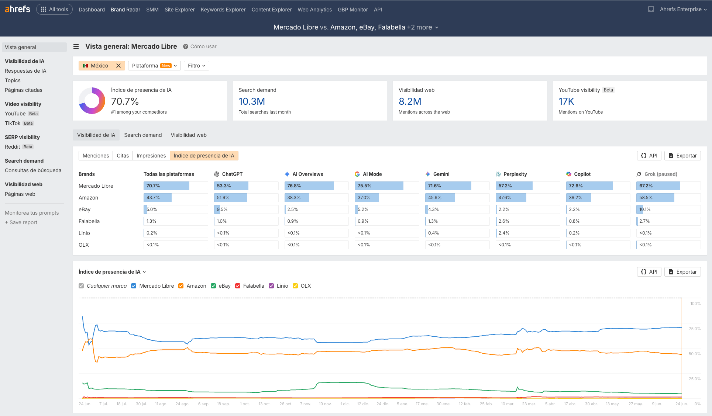Click the screen icon beside Ahrefs Enterprise
The height and width of the screenshot is (416, 712).
point(651,9)
